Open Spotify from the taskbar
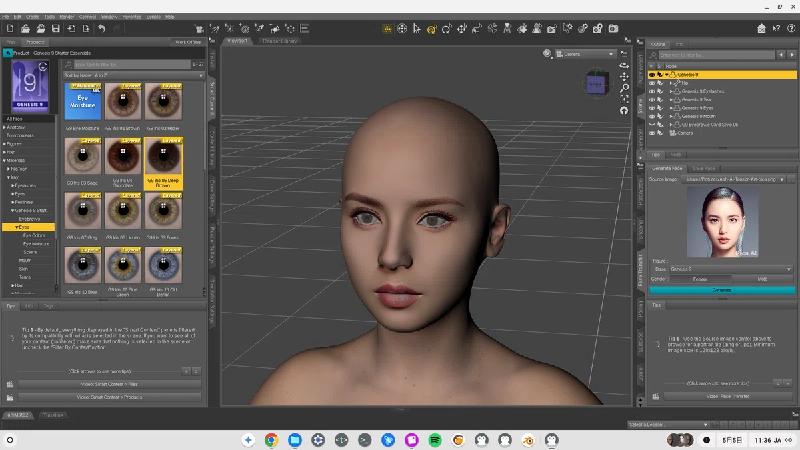The height and width of the screenshot is (450, 800). [x=435, y=440]
